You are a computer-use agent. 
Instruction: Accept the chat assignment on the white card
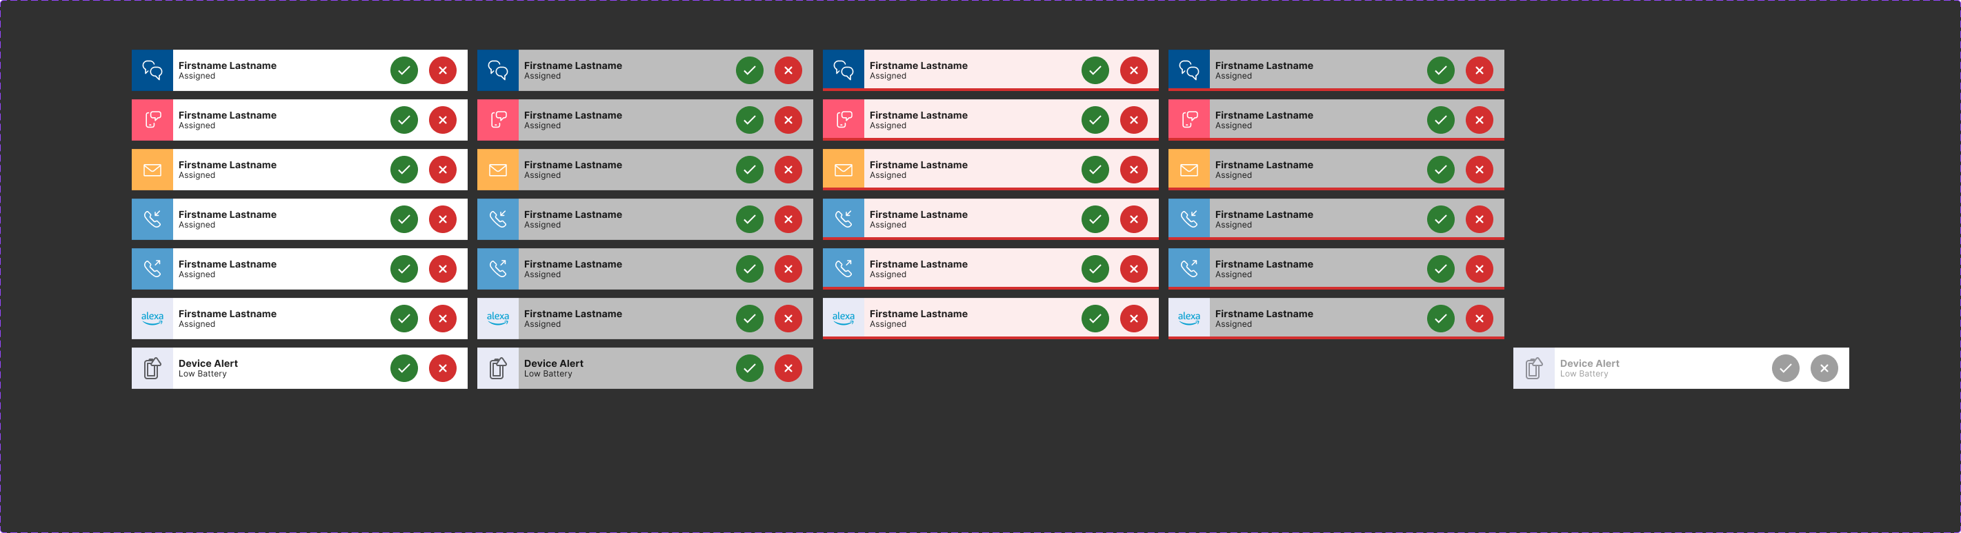(404, 71)
